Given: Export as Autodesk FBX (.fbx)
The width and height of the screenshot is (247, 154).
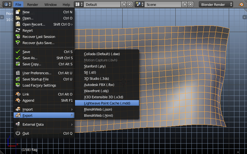Looking at the screenshot, I should (x=107, y=84).
